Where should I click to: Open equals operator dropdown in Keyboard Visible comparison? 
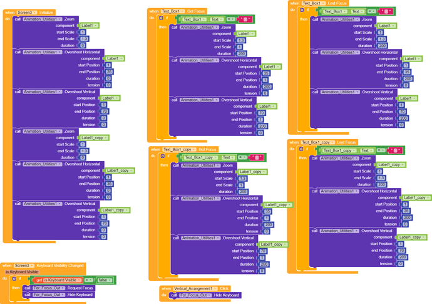point(88,280)
